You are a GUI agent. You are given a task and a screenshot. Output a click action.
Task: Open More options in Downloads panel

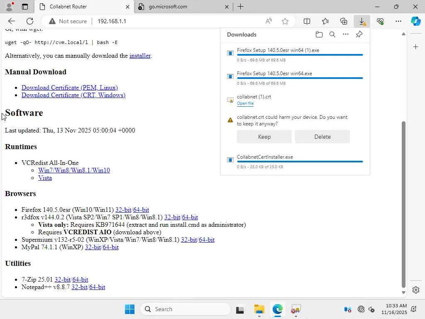pos(346,34)
